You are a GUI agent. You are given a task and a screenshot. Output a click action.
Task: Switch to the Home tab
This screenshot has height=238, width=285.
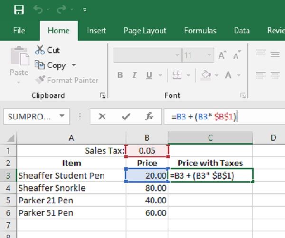coord(59,30)
